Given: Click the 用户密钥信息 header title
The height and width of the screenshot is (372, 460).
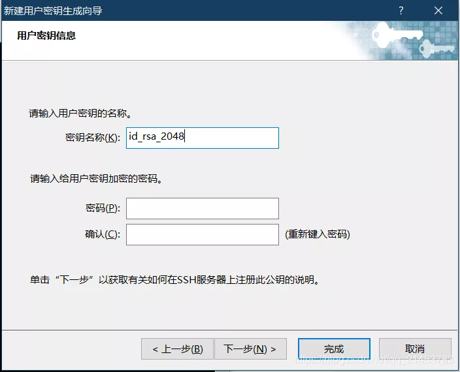Looking at the screenshot, I should click(46, 36).
